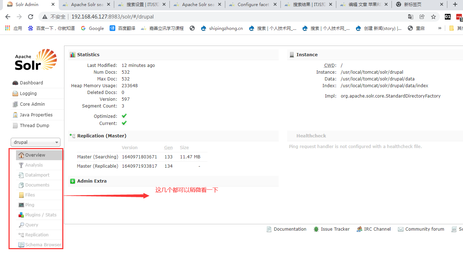This screenshot has height=257, width=463.
Task: Open the 百度一下，你就知道 bookmark
Action: pos(51,28)
